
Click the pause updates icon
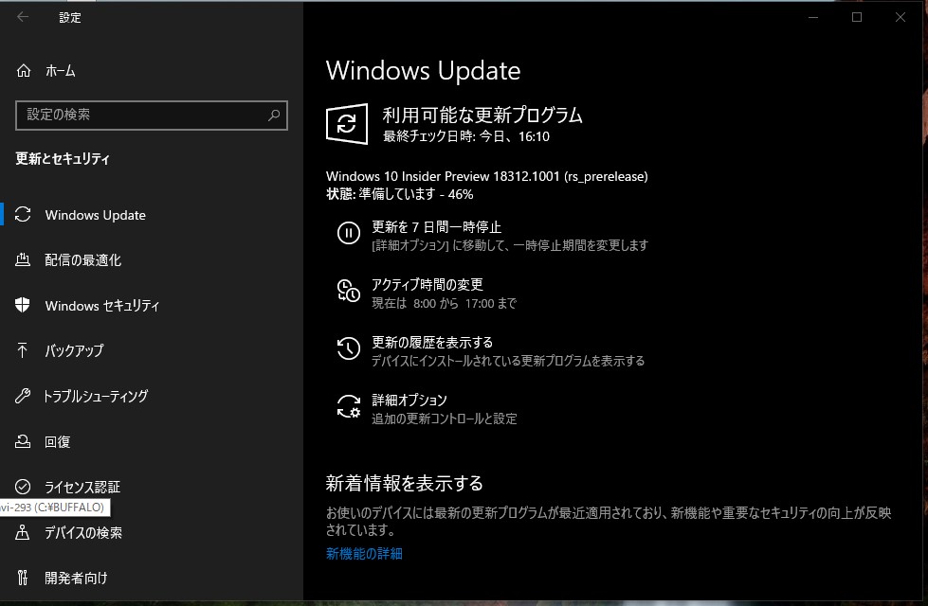tap(348, 233)
